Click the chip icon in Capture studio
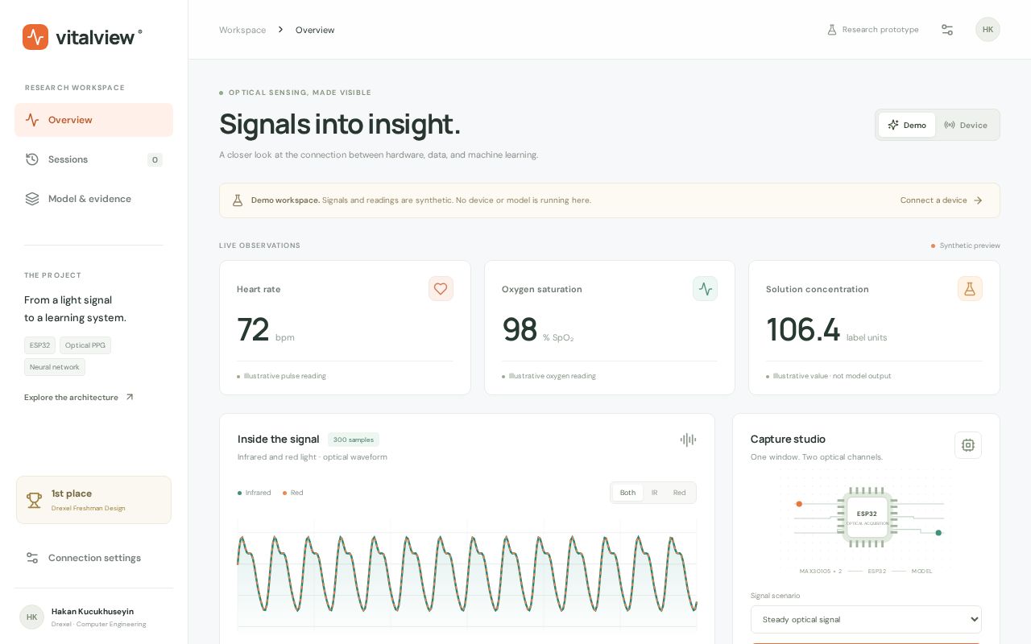The image size is (1031, 644). [x=968, y=445]
